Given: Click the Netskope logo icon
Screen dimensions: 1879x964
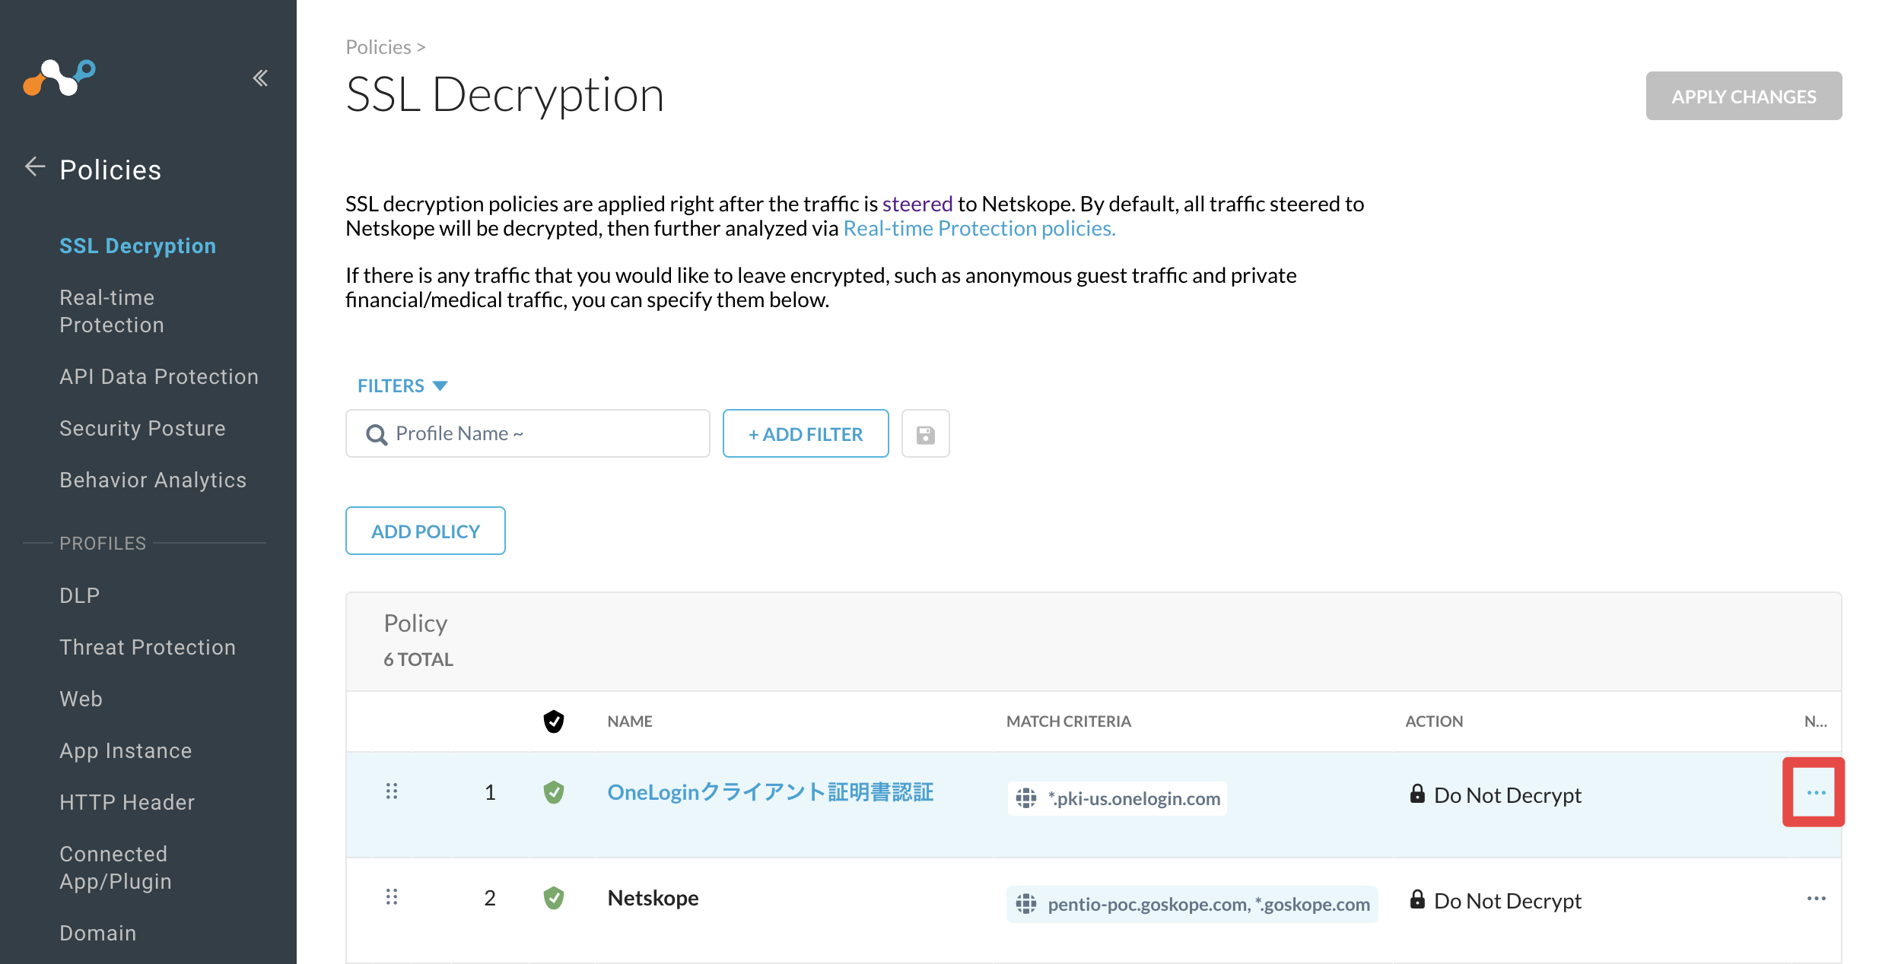Looking at the screenshot, I should tap(59, 78).
